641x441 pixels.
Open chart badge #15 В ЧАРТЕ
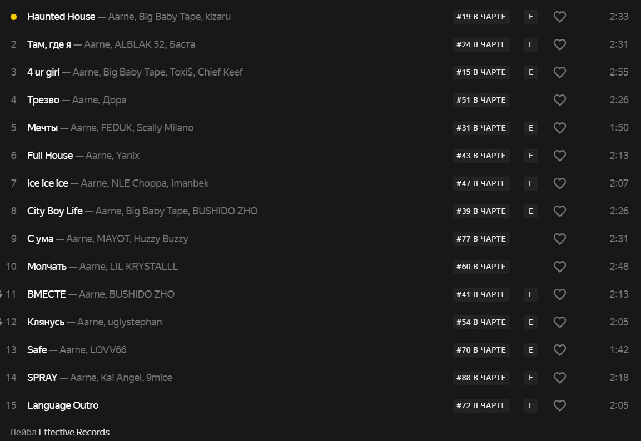click(x=481, y=72)
